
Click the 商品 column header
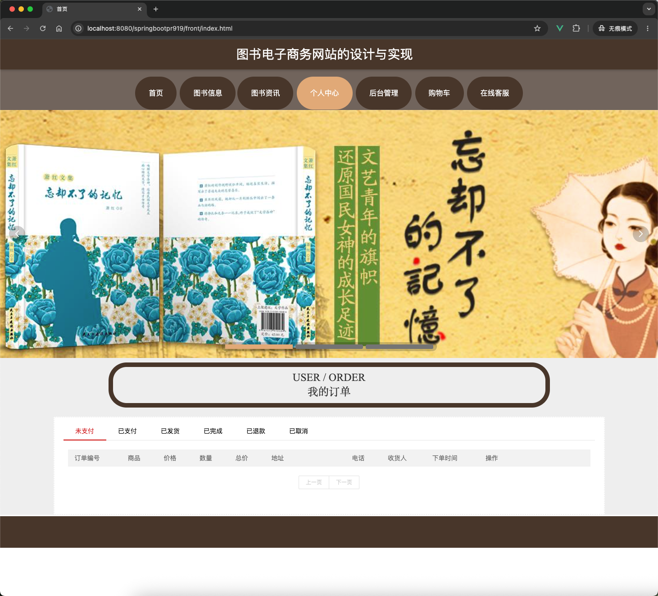[x=134, y=458]
